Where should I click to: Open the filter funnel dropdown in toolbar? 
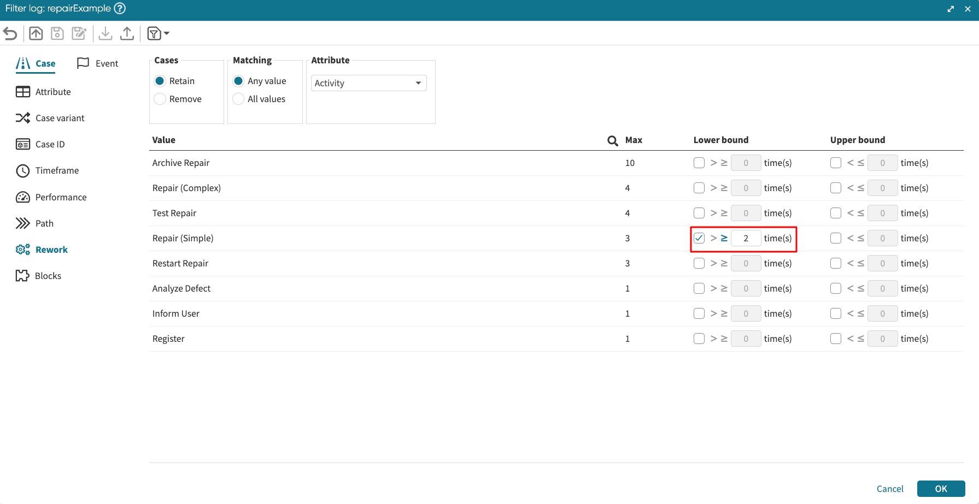[158, 34]
